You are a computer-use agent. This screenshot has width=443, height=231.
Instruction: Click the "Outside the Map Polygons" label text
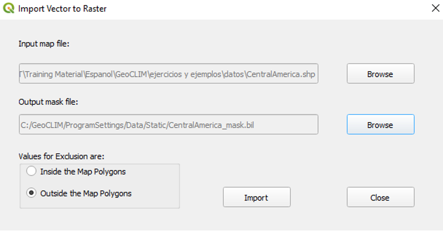coord(86,193)
